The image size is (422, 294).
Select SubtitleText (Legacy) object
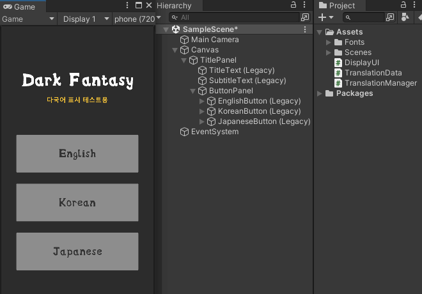[247, 81]
